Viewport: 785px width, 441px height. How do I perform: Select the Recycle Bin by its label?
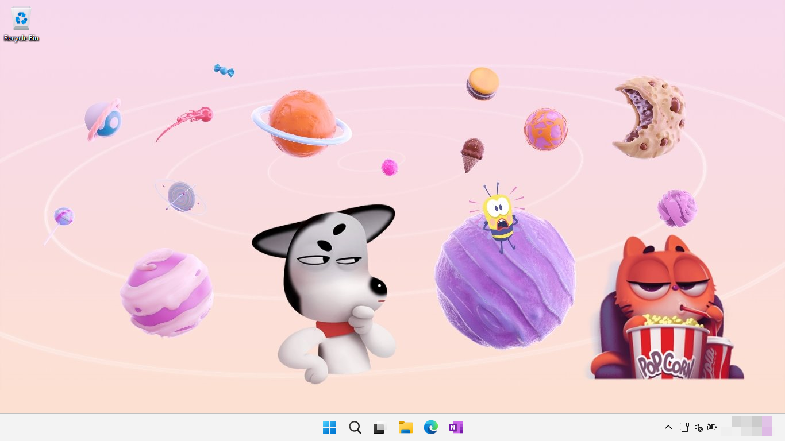[21, 38]
